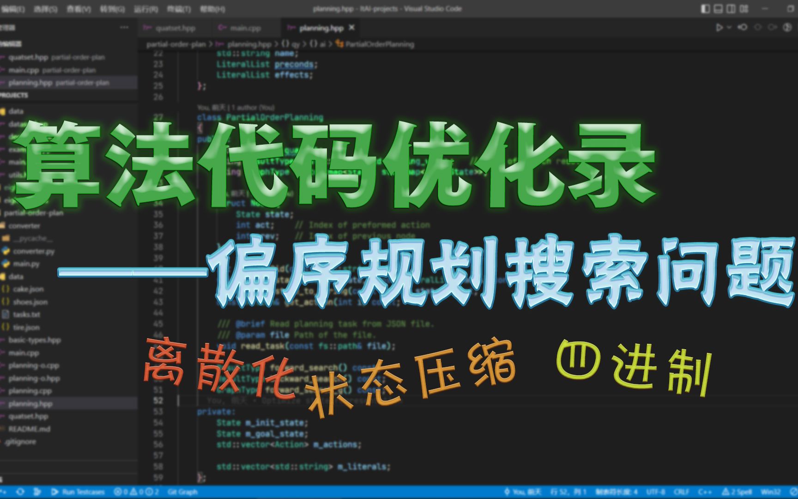Open shoes.json file

69,302
